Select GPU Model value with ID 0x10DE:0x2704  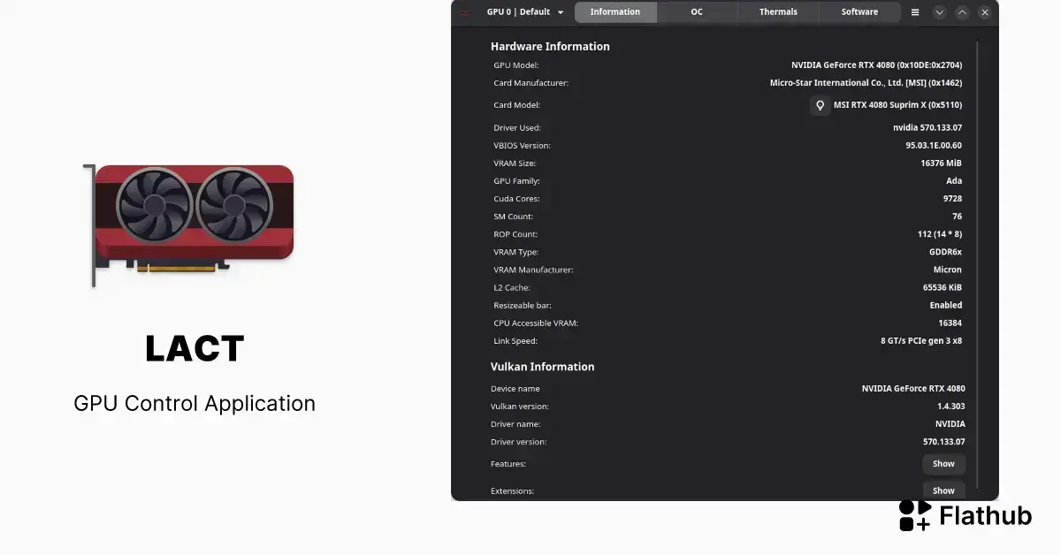876,65
